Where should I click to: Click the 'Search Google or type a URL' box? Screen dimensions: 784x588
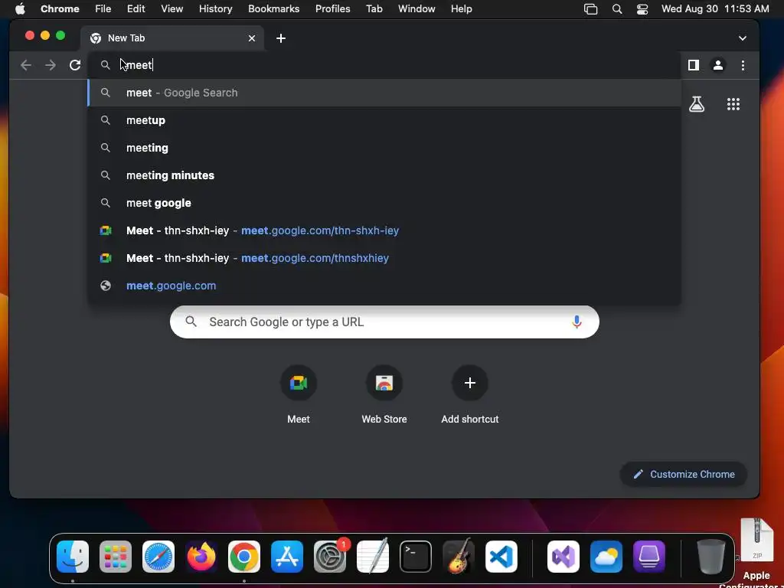(384, 322)
